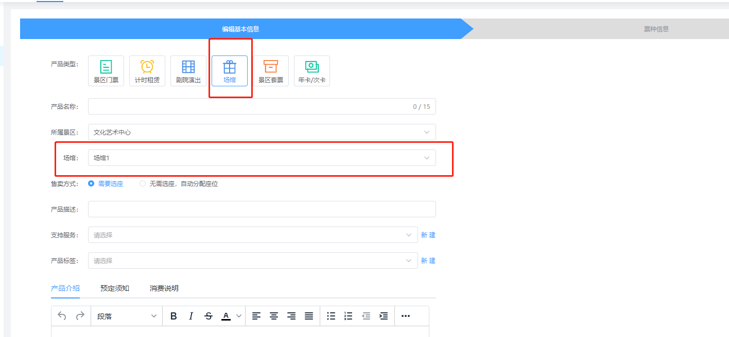Select the 需要选座 radio option
The image size is (729, 337).
92,183
